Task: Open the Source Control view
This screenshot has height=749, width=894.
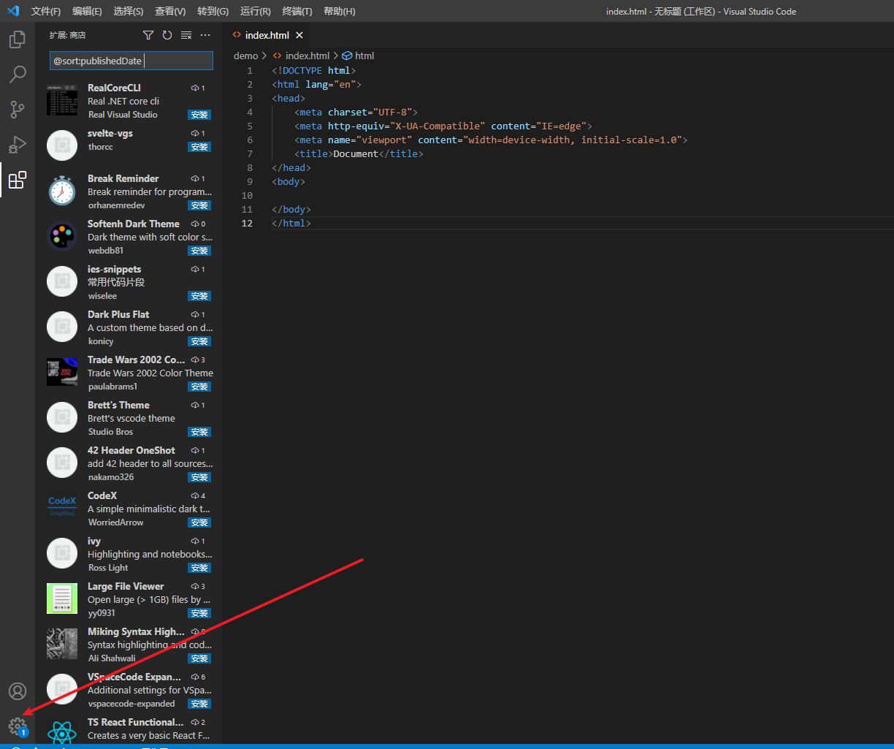Action: (x=18, y=109)
